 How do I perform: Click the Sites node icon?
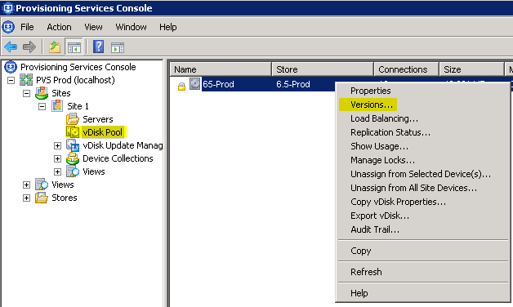coord(42,93)
